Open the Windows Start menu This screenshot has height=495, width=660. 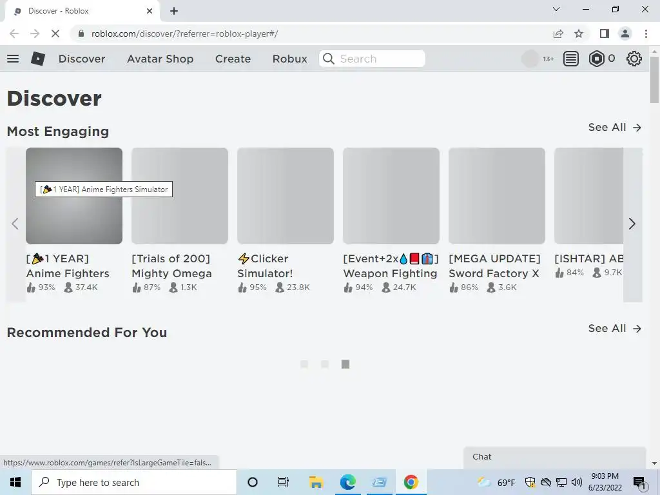pos(15,482)
